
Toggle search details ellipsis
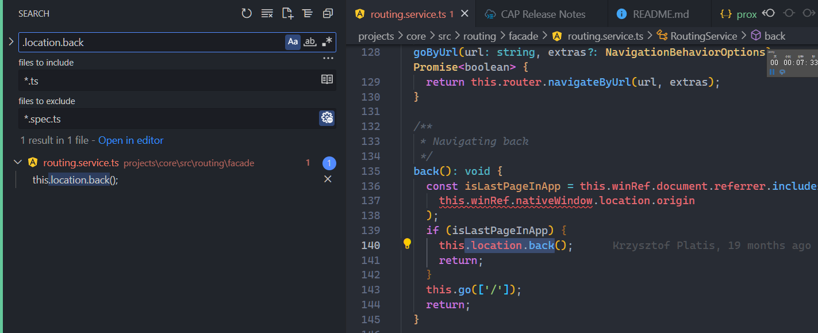(328, 58)
